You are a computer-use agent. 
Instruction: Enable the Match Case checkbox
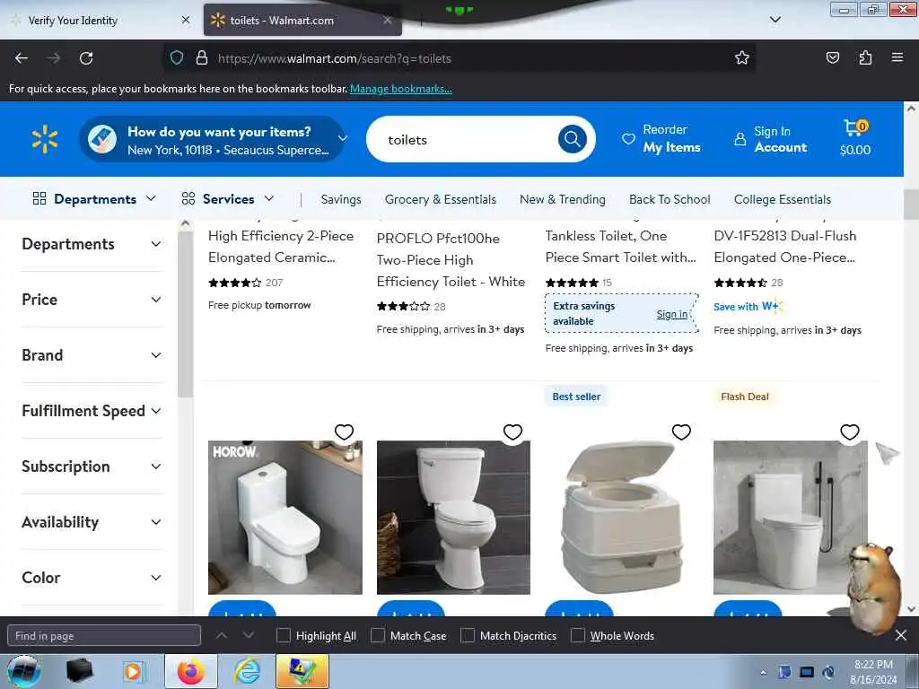378,636
